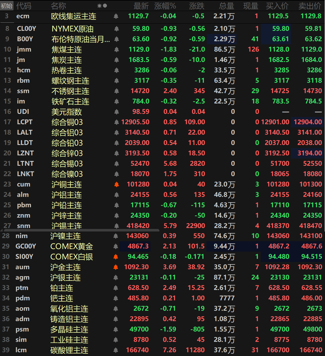Click the round dot icon in the header
325x356 pixels.
(x=105, y=6)
